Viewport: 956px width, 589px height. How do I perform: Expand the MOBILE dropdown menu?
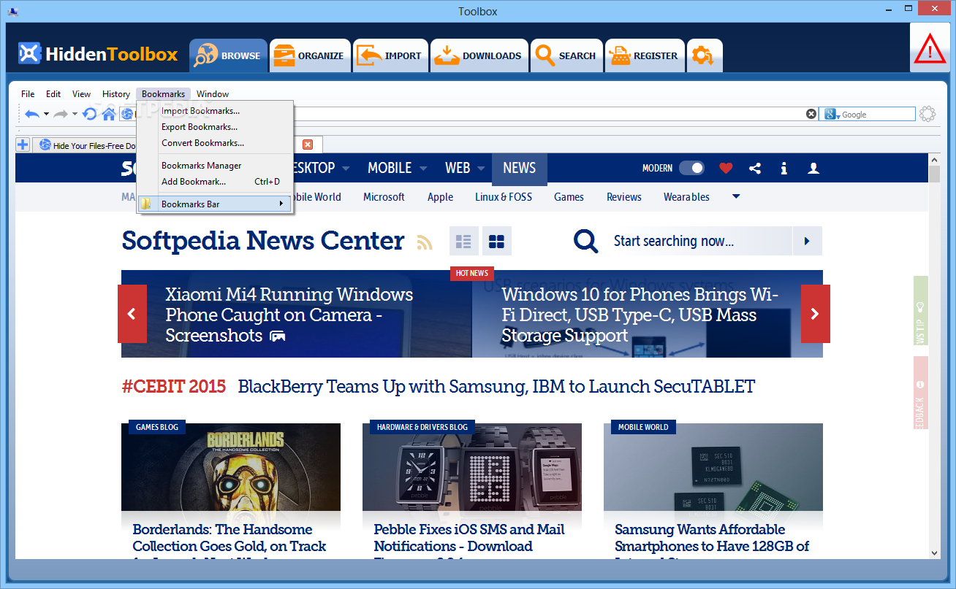(x=423, y=169)
